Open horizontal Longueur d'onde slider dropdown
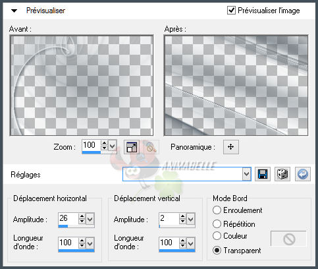This screenshot has height=269, width=318. click(90, 243)
